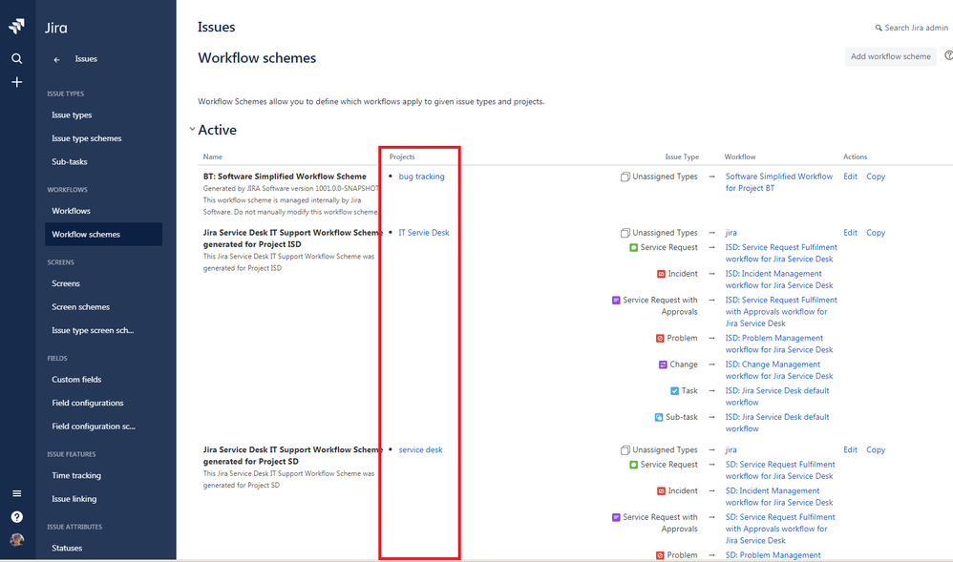Open the sidebar search icon
This screenshot has height=562, width=953.
point(17,58)
